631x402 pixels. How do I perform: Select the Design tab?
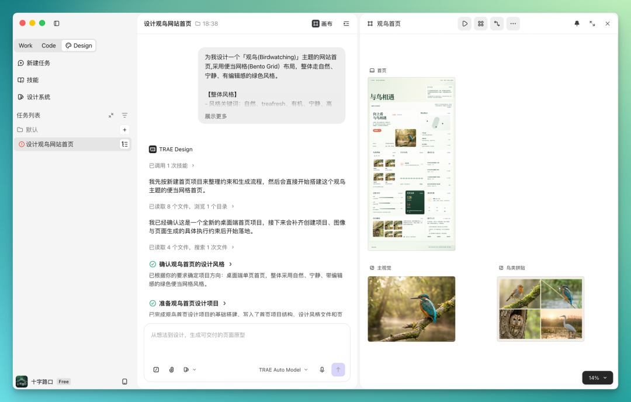[x=79, y=46]
